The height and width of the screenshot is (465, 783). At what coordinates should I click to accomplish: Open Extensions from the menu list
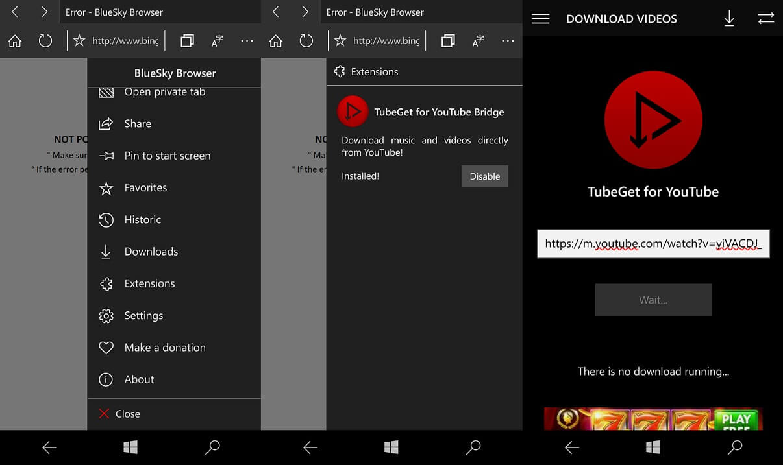pyautogui.click(x=174, y=283)
